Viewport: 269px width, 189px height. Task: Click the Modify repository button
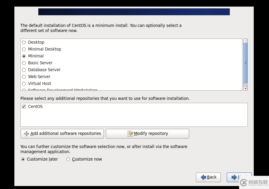148,134
